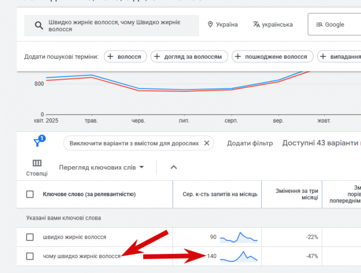This screenshot has height=273, width=361.
Task: Click keyword 'швидко жирніє волосся' text
Action: 74,237
